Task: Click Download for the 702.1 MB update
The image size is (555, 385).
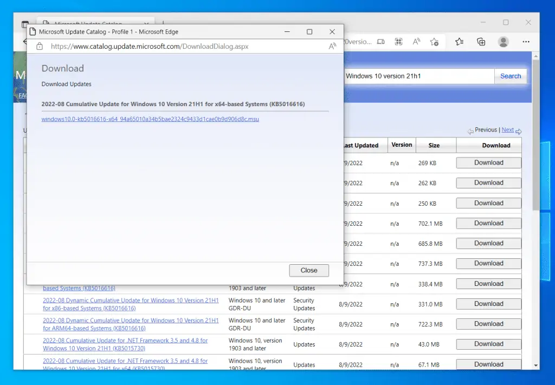Action: (488, 223)
